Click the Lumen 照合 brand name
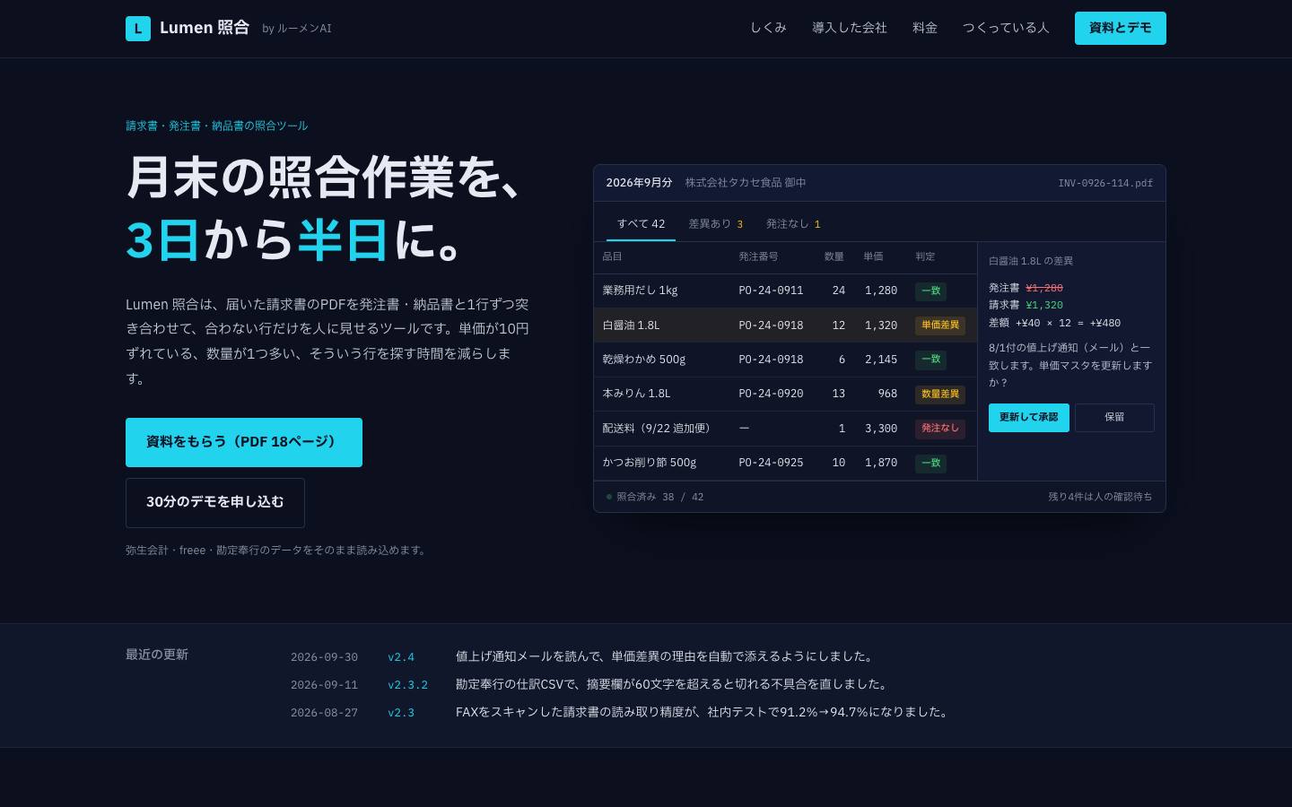Viewport: 1292px width, 807px height. click(x=205, y=28)
